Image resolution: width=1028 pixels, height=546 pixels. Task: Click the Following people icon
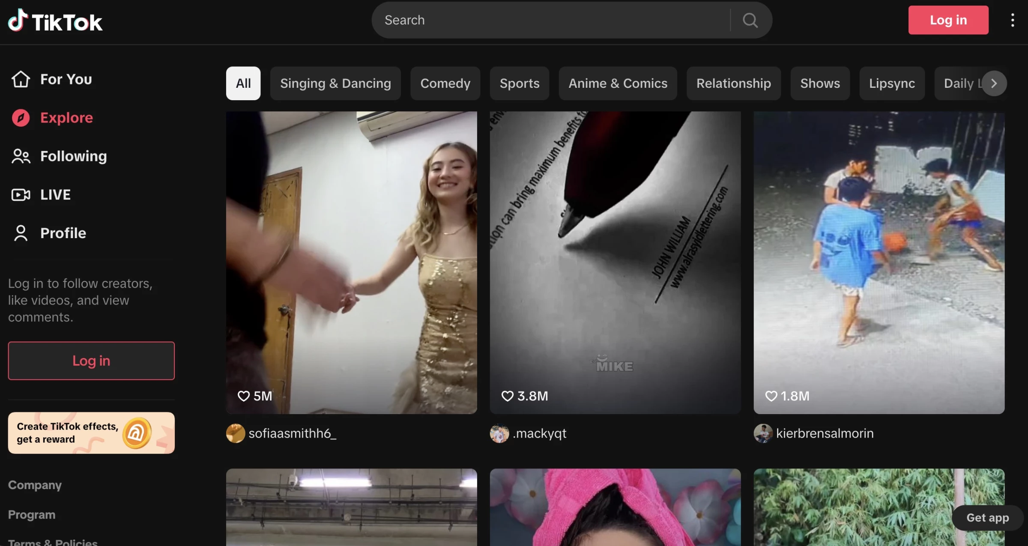[21, 156]
